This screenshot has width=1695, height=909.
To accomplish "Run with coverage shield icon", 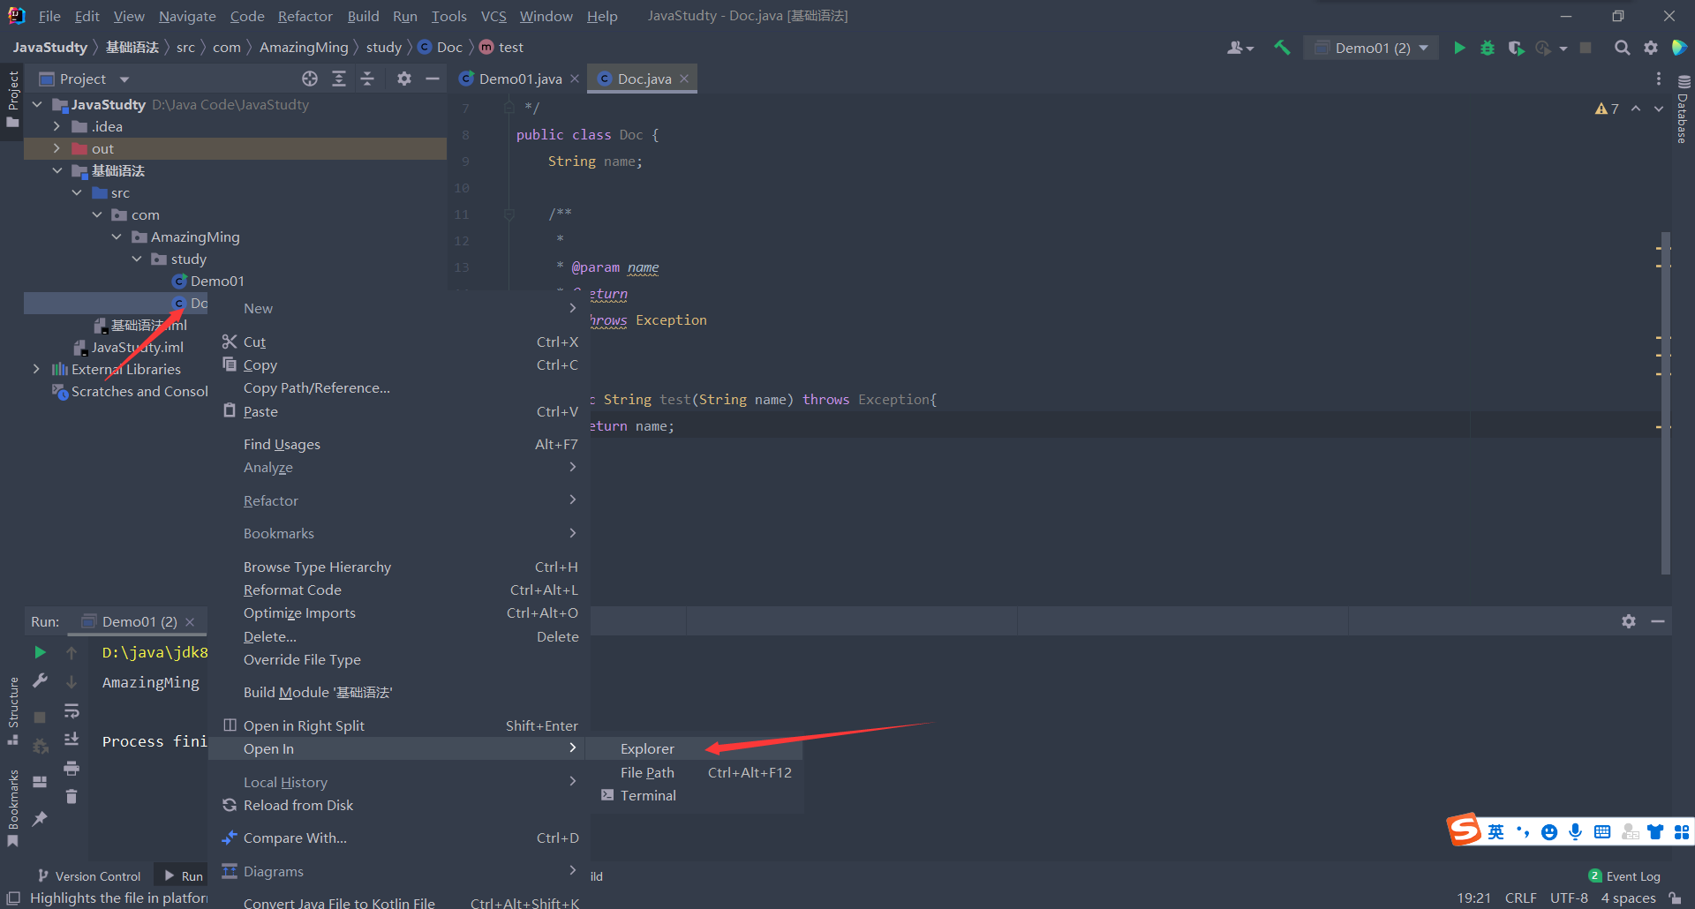I will pos(1516,48).
